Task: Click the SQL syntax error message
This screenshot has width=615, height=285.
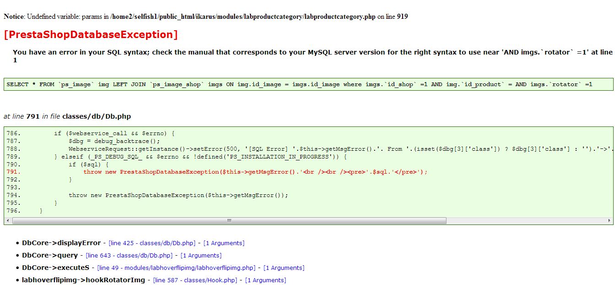Action: click(x=313, y=56)
